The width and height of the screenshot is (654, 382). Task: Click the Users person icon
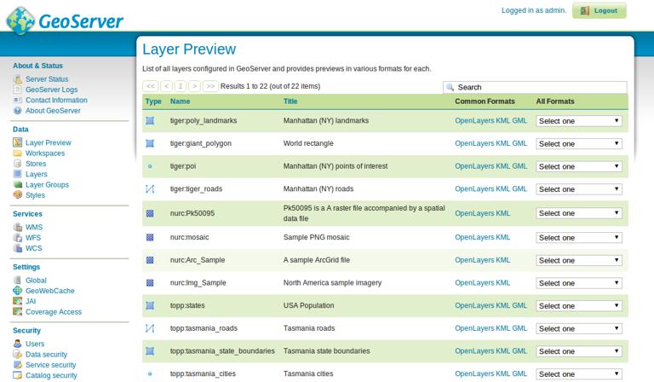click(x=18, y=344)
